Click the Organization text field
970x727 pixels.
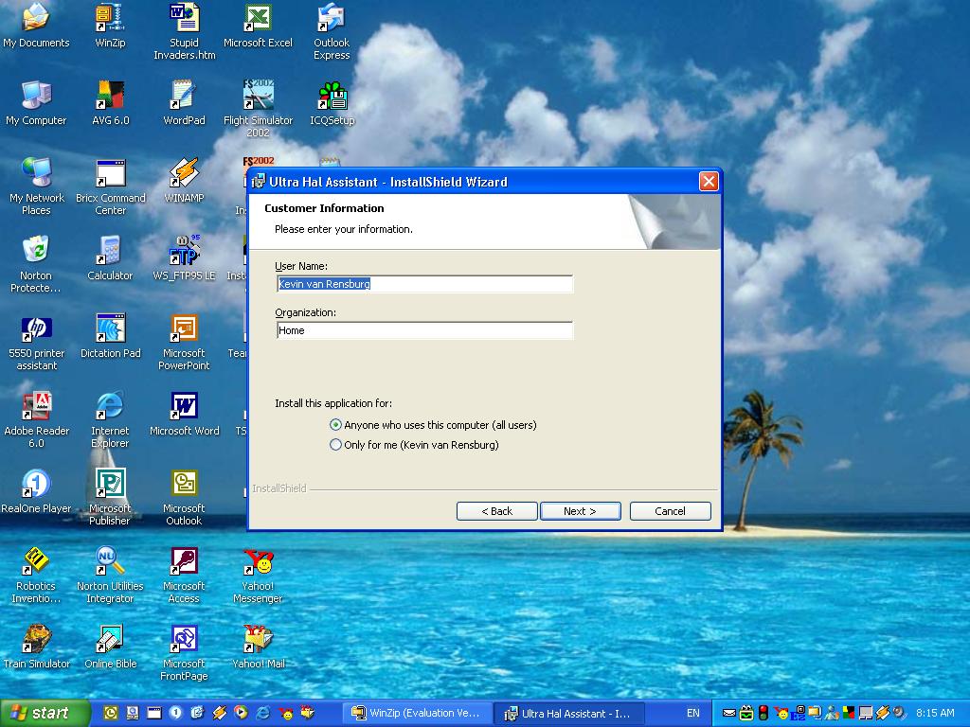click(424, 330)
